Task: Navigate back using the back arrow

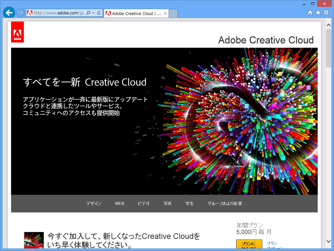Action: coord(9,12)
